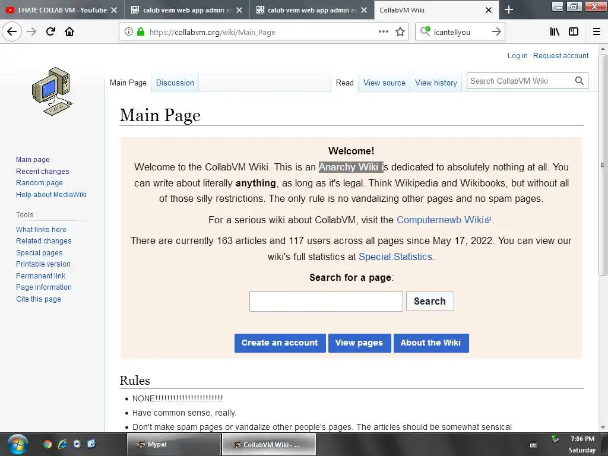Open the browser home page icon
This screenshot has width=608, height=456.
(69, 31)
